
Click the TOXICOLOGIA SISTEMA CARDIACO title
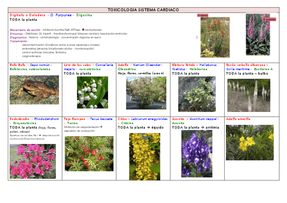pyautogui.click(x=143, y=10)
